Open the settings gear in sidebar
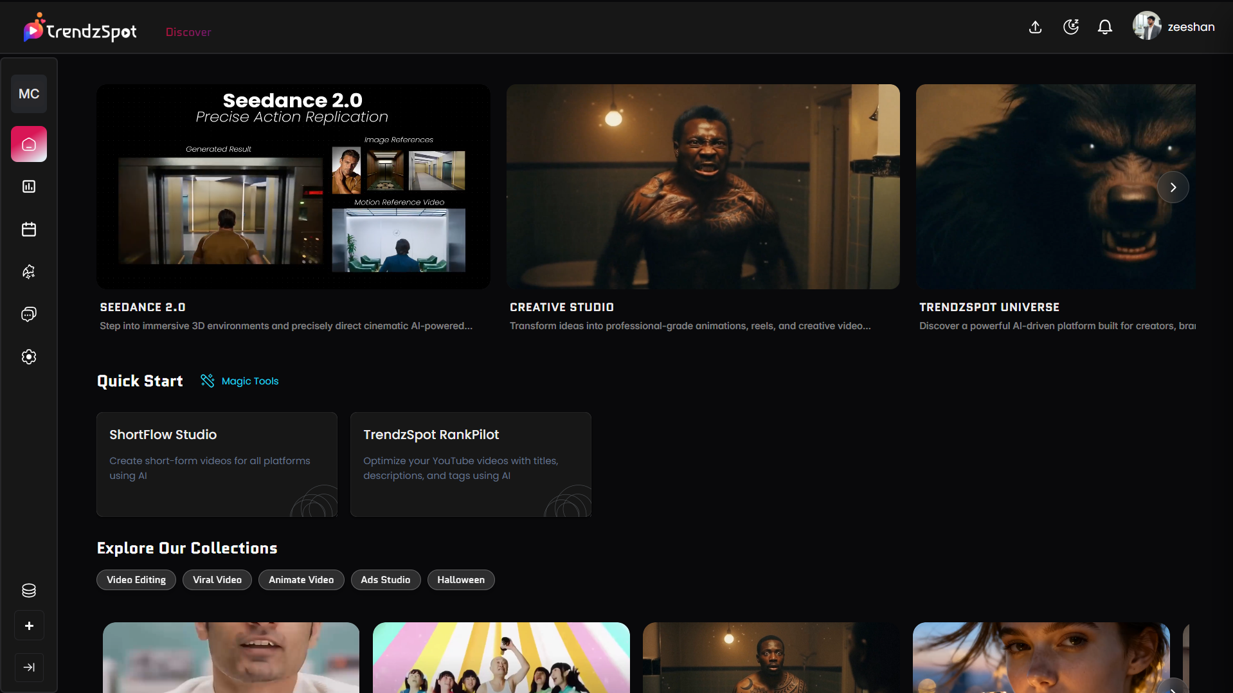1233x693 pixels. pos(29,357)
